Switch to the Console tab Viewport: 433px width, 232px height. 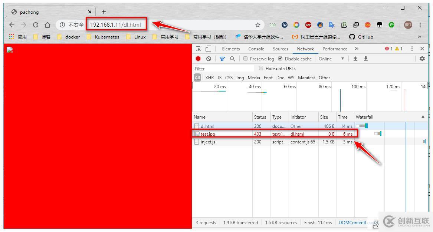pyautogui.click(x=256, y=49)
